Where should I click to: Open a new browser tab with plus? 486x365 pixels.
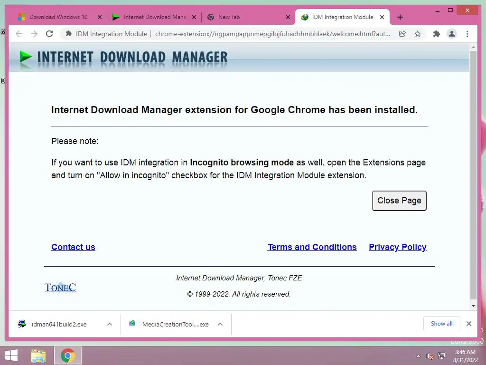pos(400,17)
